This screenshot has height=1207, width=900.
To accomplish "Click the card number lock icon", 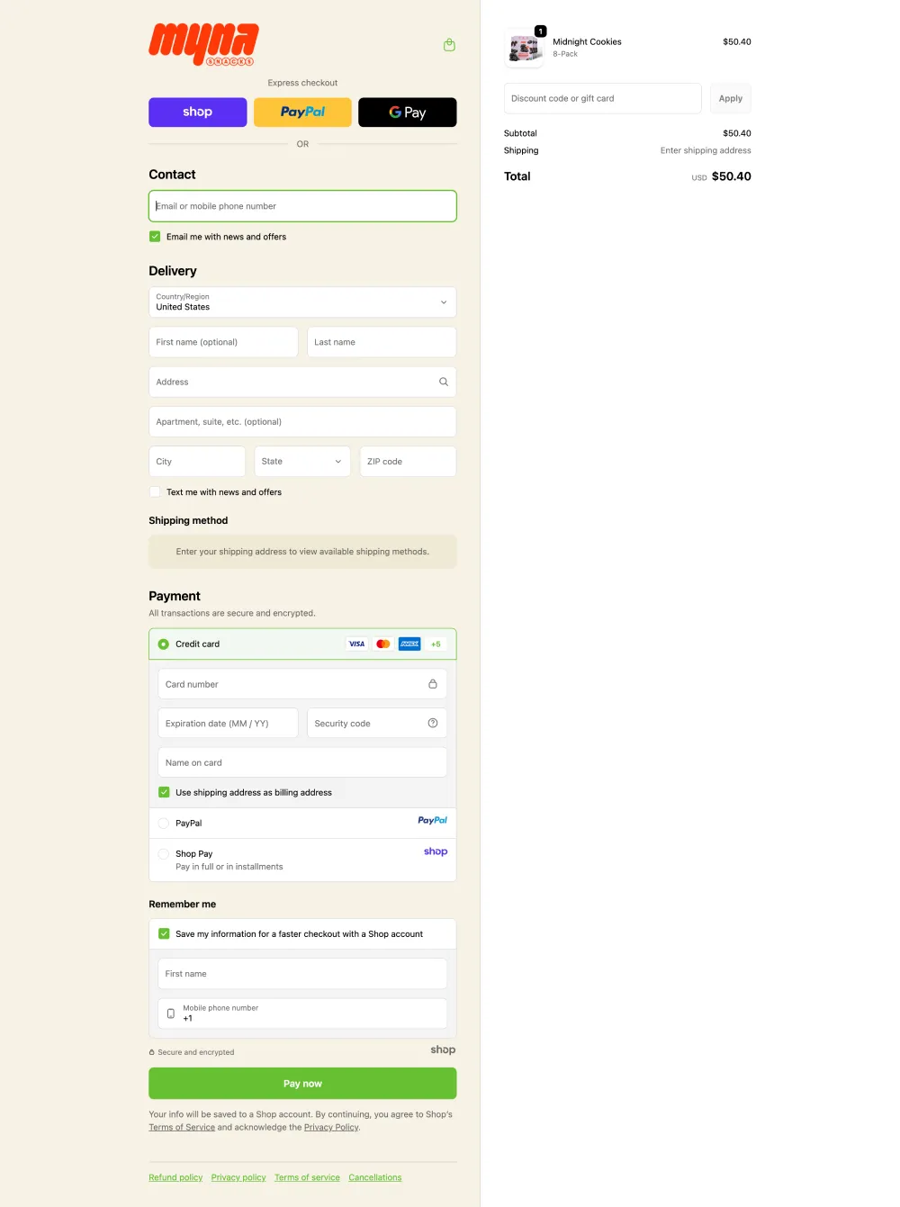I will click(432, 684).
